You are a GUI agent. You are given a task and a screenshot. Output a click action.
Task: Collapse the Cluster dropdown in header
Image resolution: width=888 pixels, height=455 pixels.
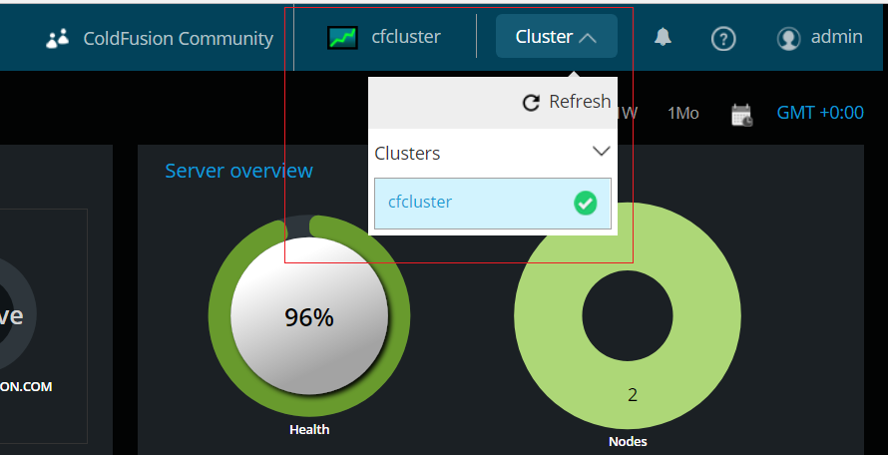pos(556,37)
